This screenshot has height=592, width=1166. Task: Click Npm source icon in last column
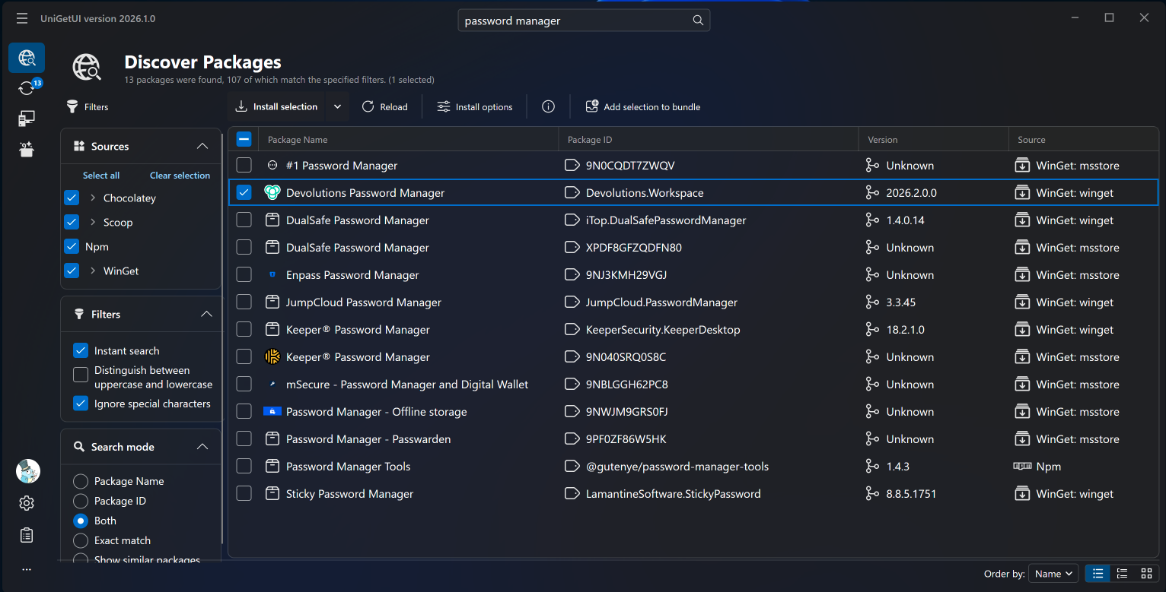1022,467
